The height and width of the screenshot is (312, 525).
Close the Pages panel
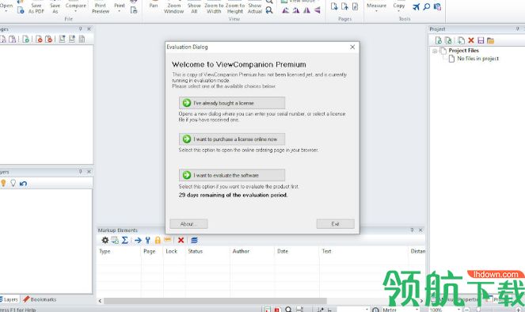click(x=89, y=29)
